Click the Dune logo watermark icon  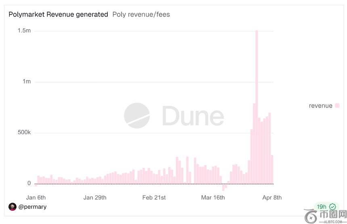[136, 116]
